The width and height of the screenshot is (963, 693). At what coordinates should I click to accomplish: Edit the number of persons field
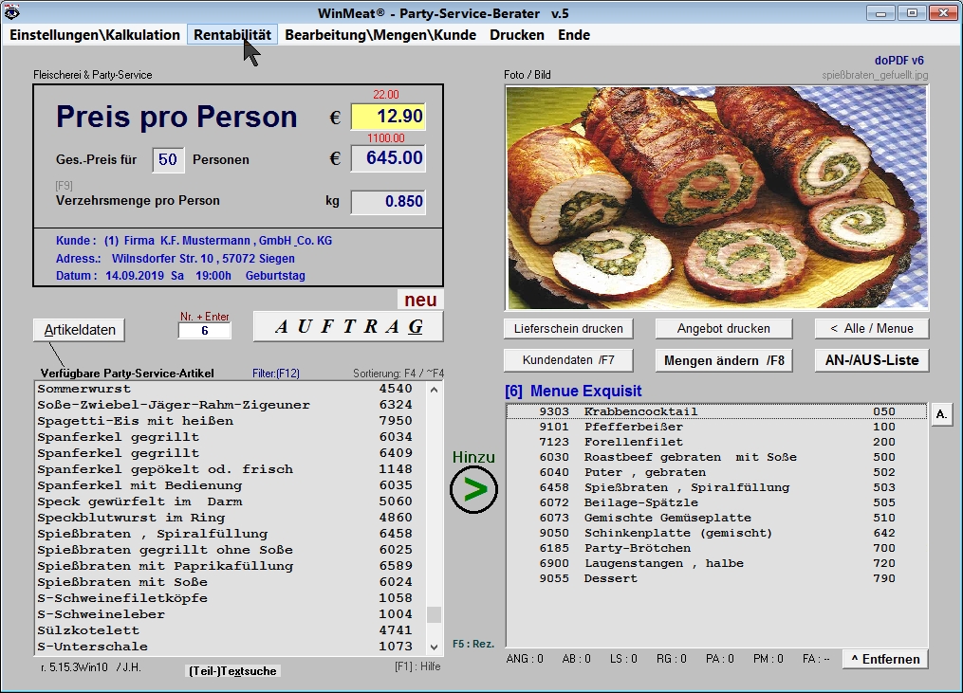168,160
